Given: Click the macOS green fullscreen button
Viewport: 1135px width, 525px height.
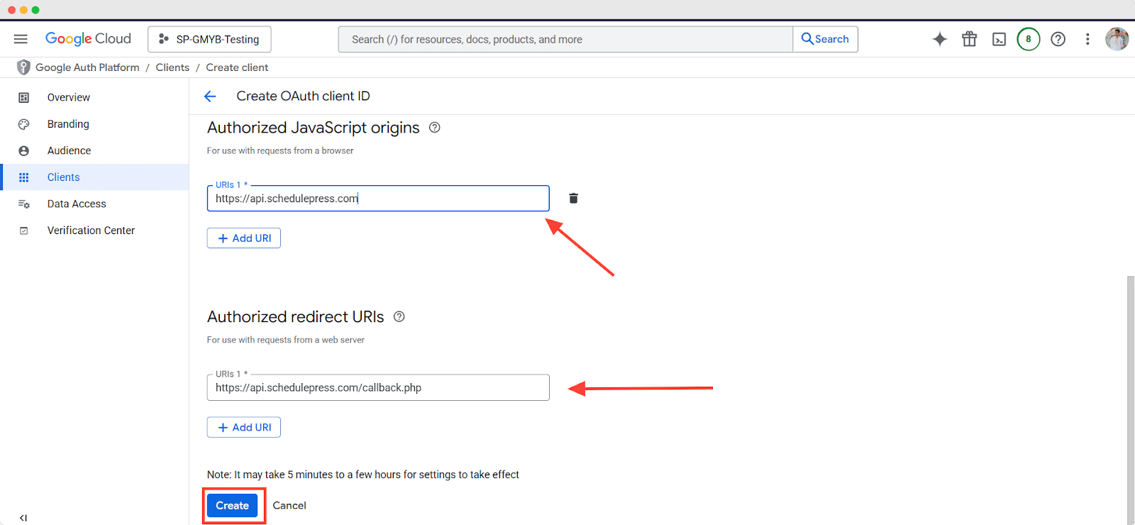Looking at the screenshot, I should (35, 10).
